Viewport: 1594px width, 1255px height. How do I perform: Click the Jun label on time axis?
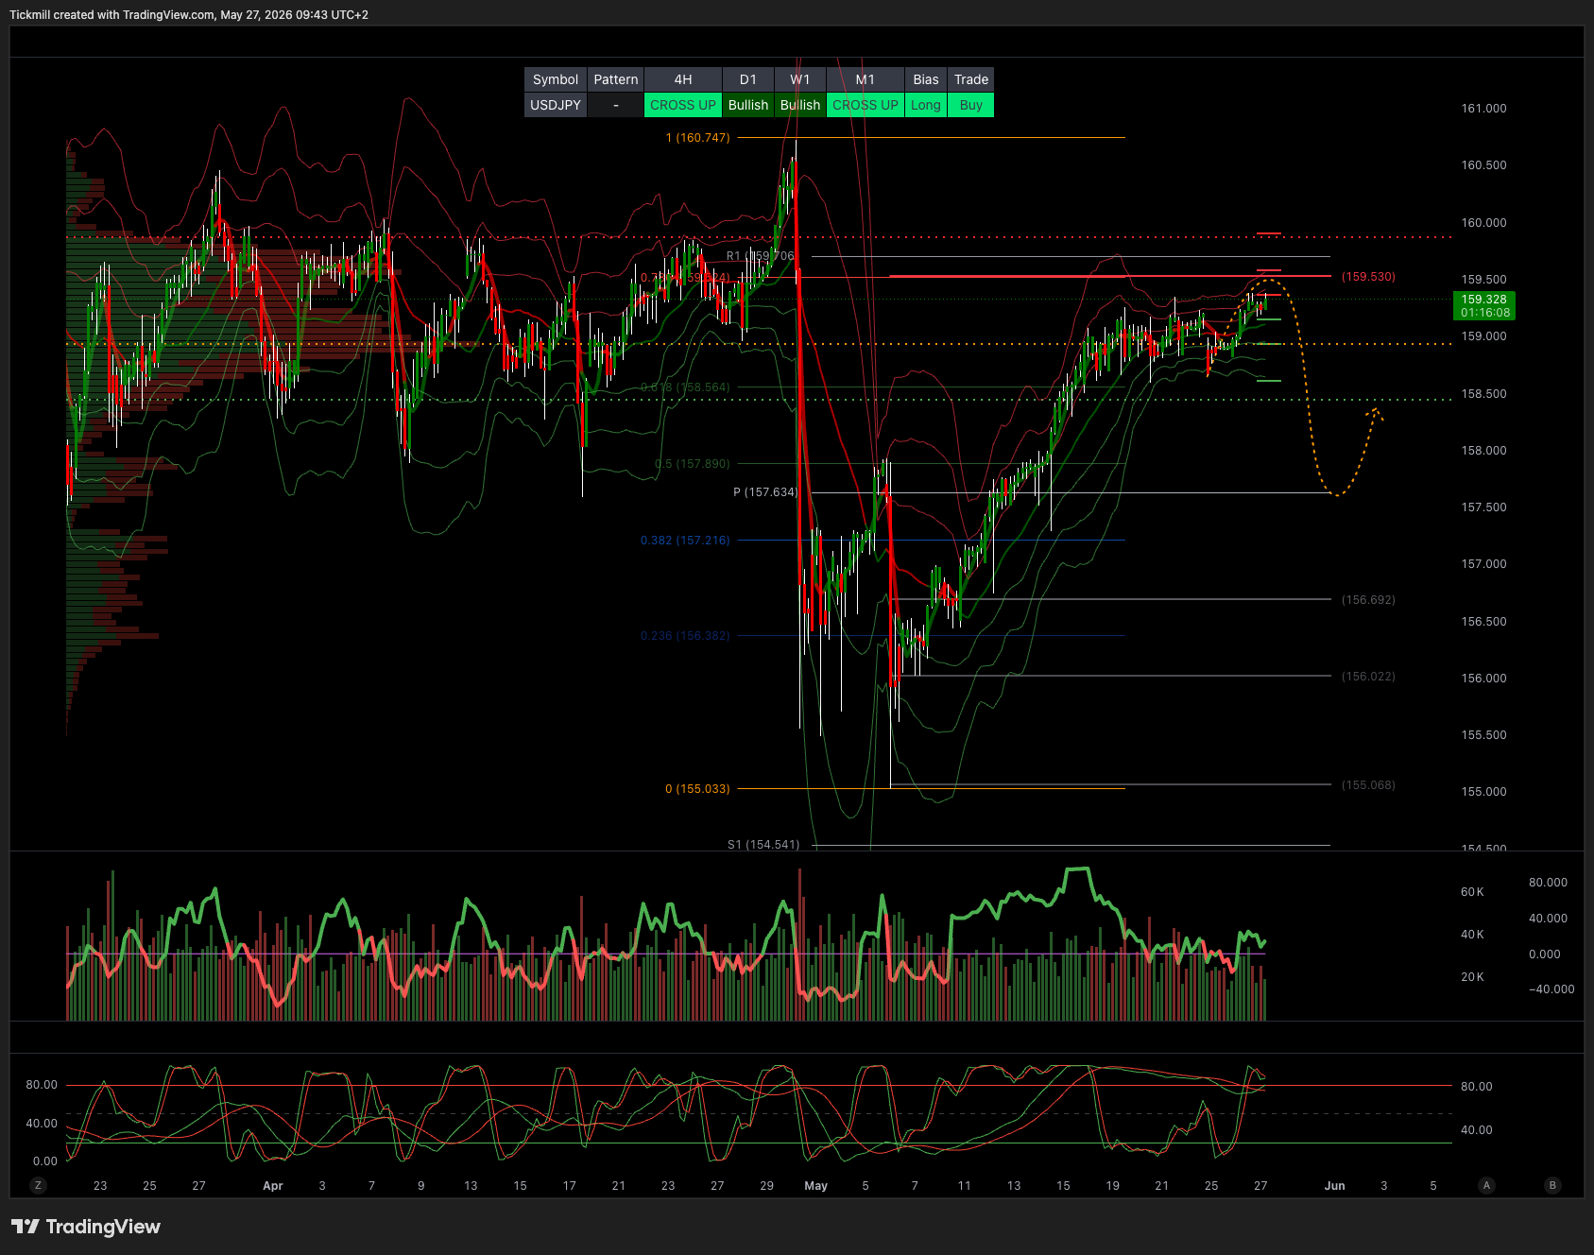pyautogui.click(x=1334, y=1186)
